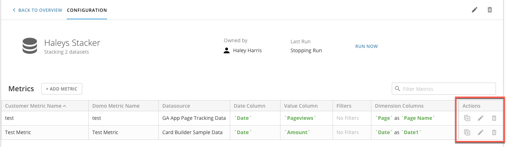Click the stacked database icon beside Haleys Stacker
Screen dimensions: 506x147
click(x=30, y=46)
